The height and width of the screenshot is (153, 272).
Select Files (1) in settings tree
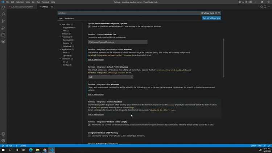(x=66, y=31)
